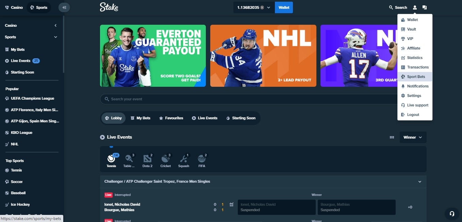Click the sidebar scrollbar
Screen dimensions: 462x222
[x=63, y=44]
